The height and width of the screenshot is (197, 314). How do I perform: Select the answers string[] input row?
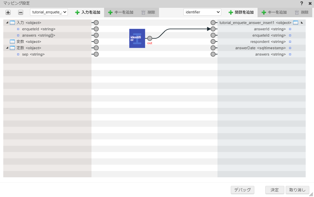[x=47, y=35]
